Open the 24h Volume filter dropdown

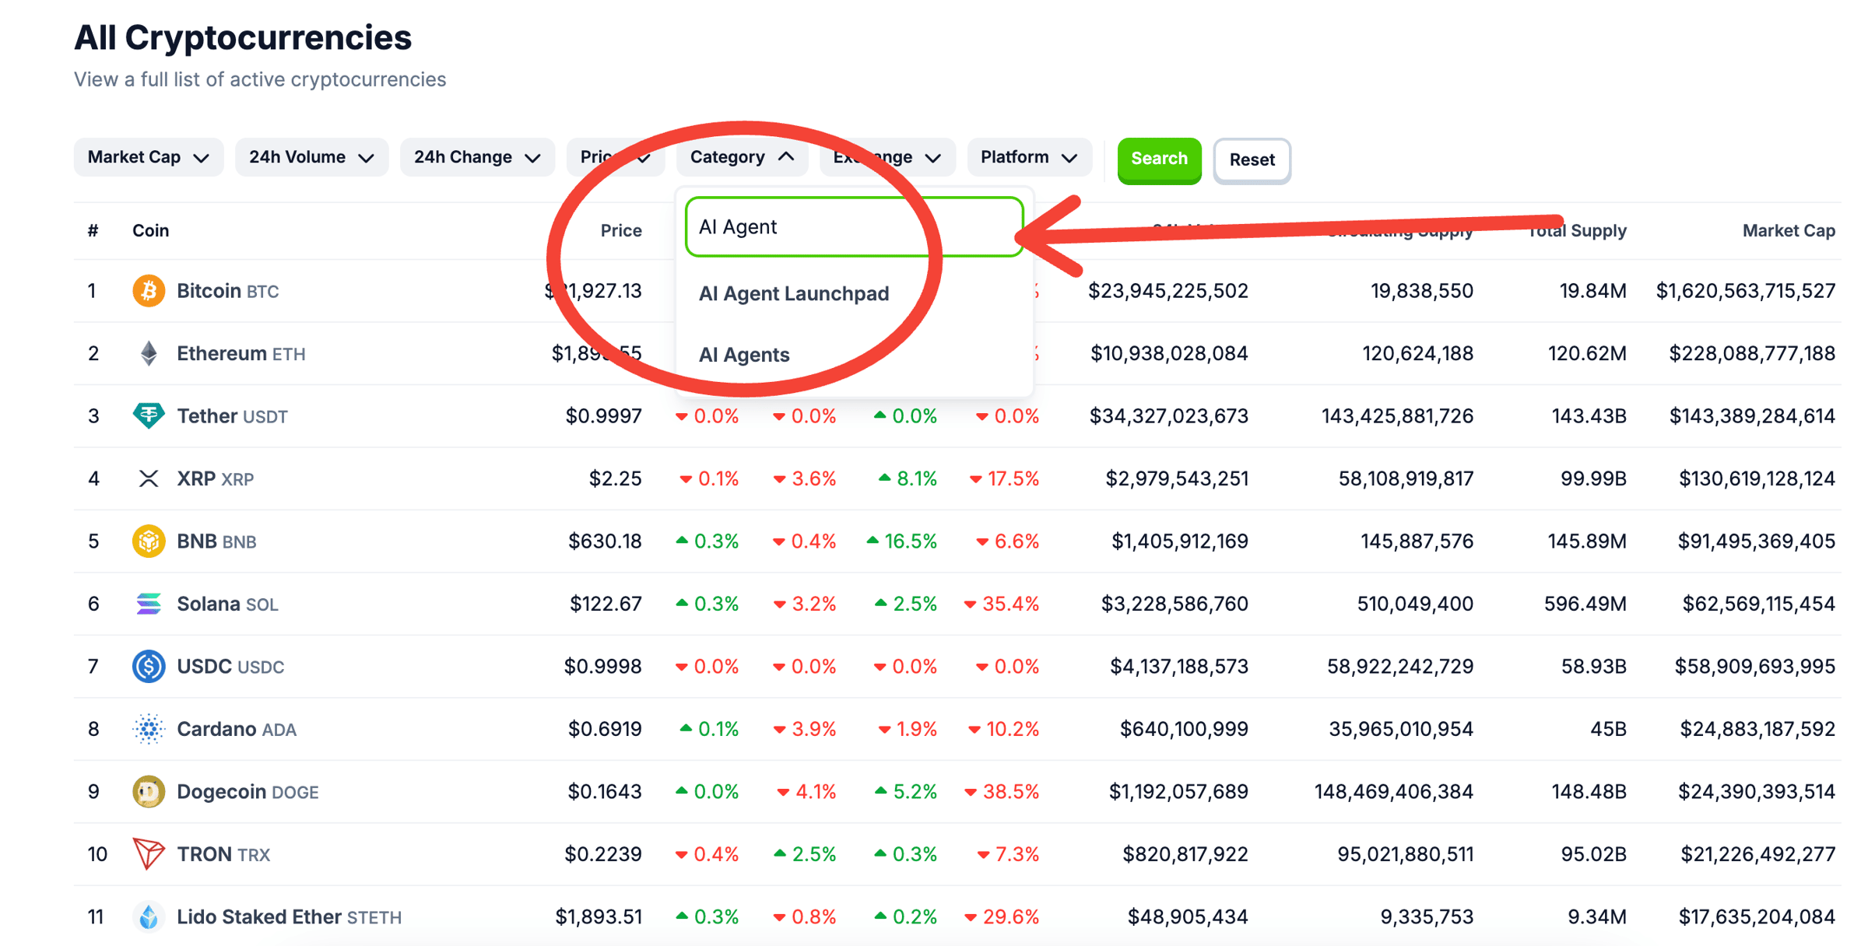point(311,158)
